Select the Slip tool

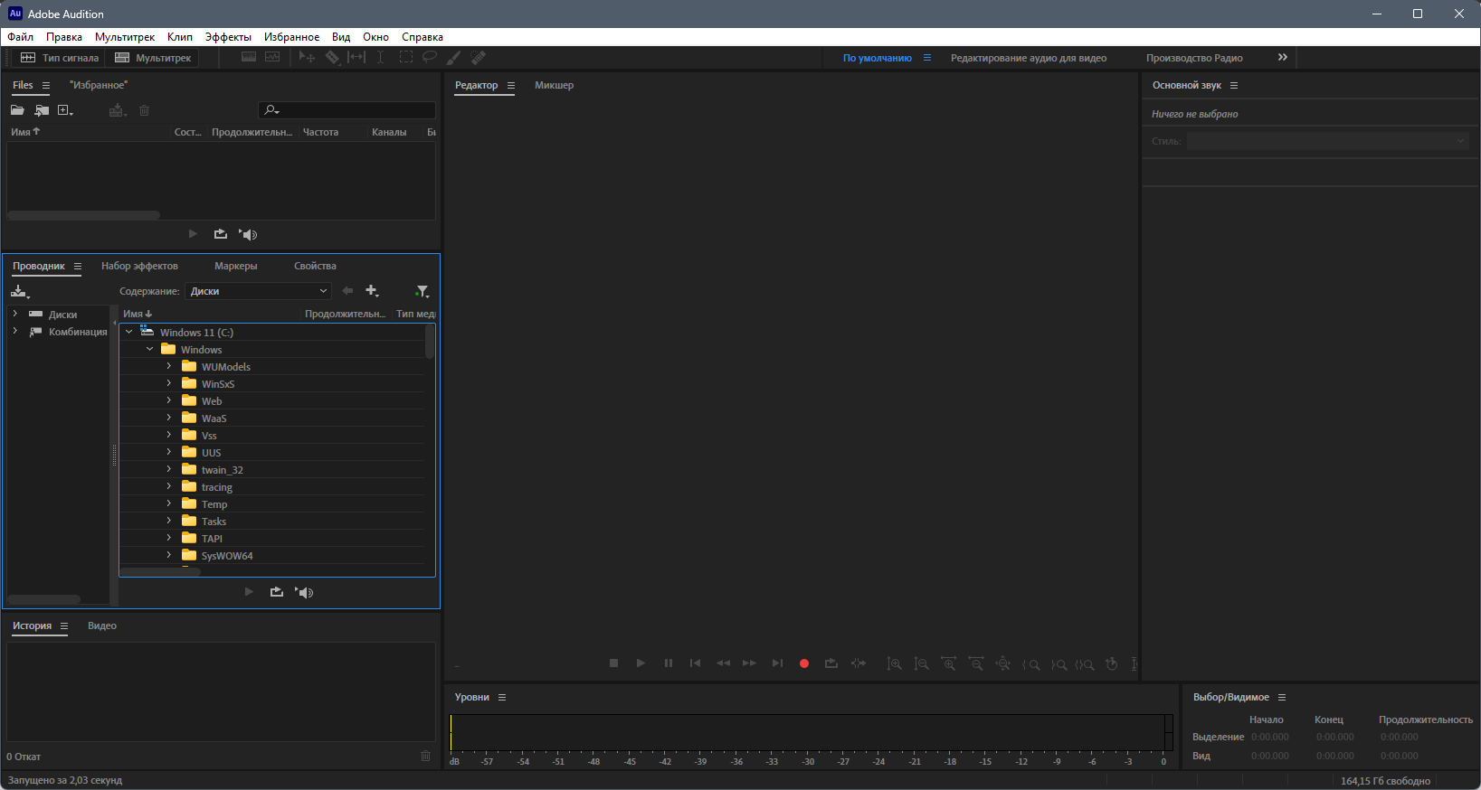[356, 57]
